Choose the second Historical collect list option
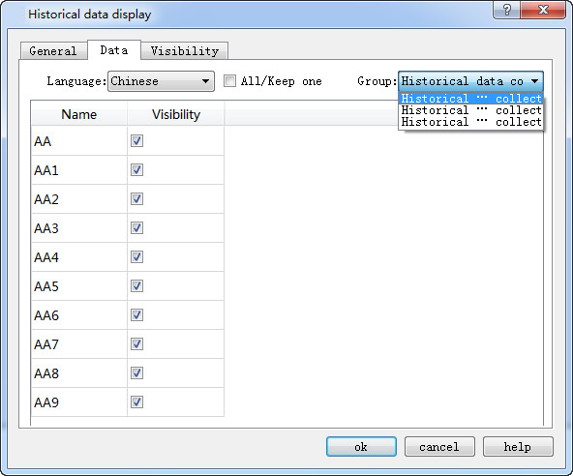 click(x=470, y=110)
